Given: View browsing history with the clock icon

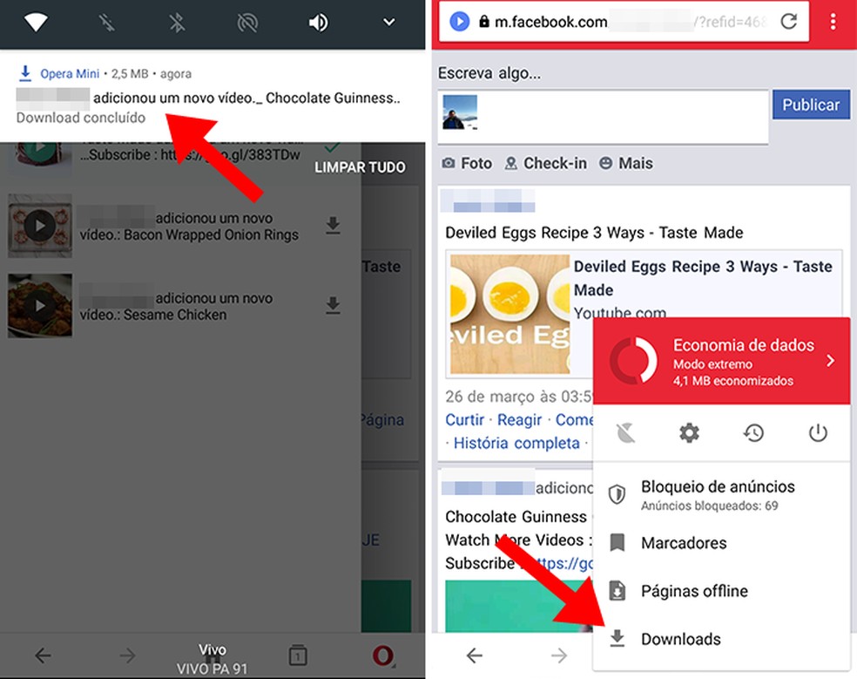Looking at the screenshot, I should (754, 433).
